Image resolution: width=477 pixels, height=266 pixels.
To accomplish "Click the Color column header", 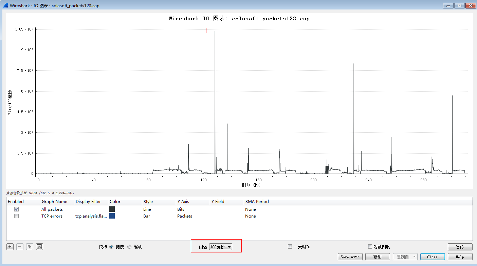I will click(x=125, y=201).
